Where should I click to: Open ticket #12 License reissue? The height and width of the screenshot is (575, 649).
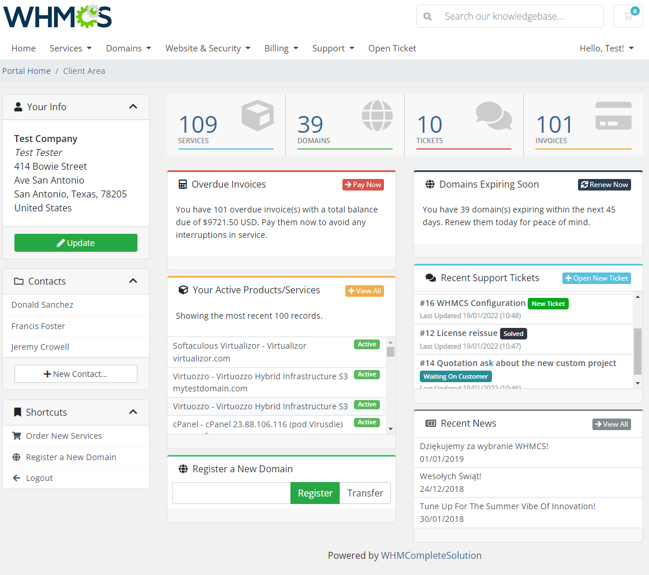pos(524,339)
